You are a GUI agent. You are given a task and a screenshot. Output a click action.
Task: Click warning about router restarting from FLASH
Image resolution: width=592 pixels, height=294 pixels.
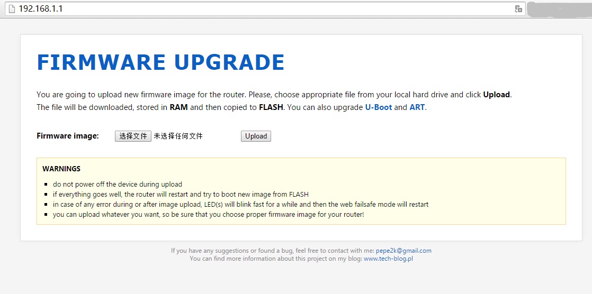coord(181,195)
